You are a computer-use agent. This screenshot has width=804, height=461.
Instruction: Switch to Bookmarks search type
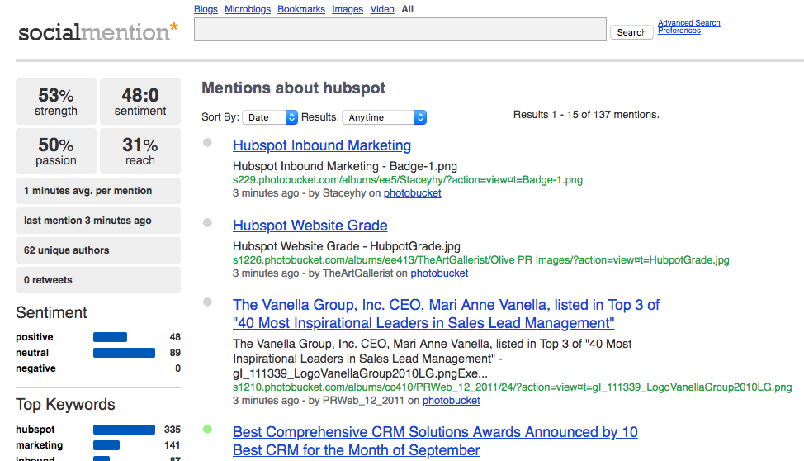coord(301,9)
